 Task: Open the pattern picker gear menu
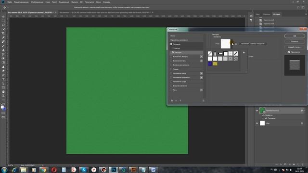coord(244,52)
